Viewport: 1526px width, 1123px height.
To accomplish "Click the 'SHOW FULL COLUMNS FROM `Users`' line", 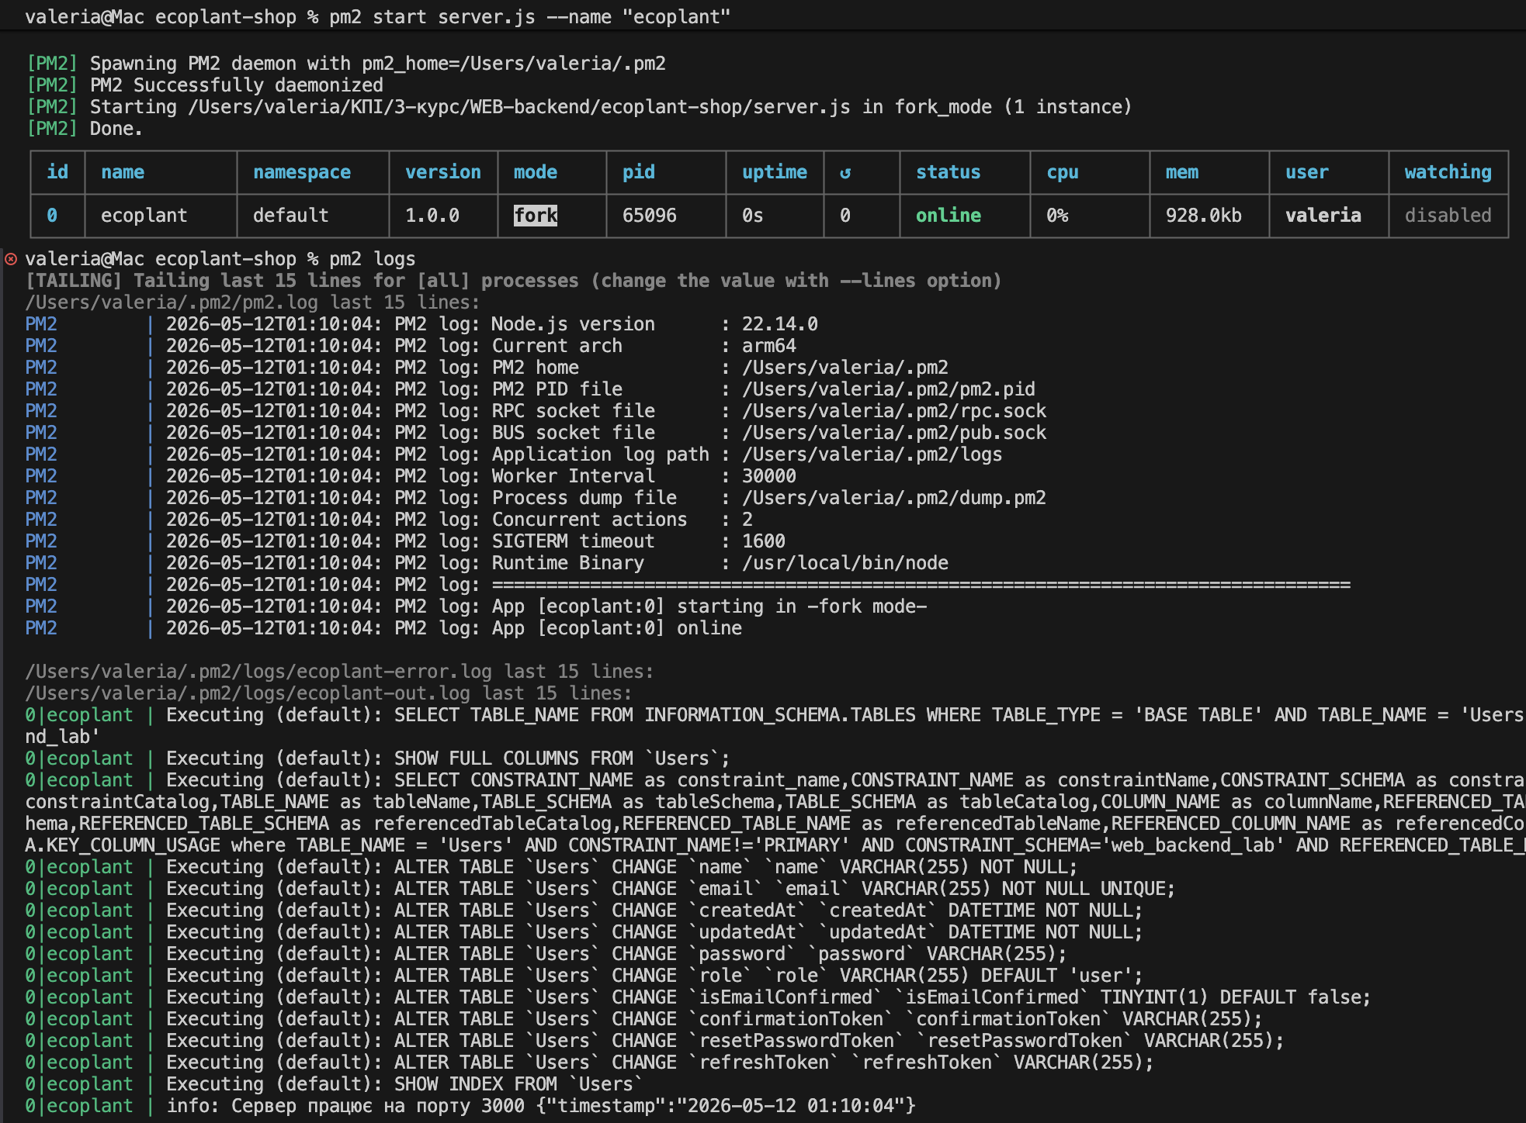I will [378, 758].
